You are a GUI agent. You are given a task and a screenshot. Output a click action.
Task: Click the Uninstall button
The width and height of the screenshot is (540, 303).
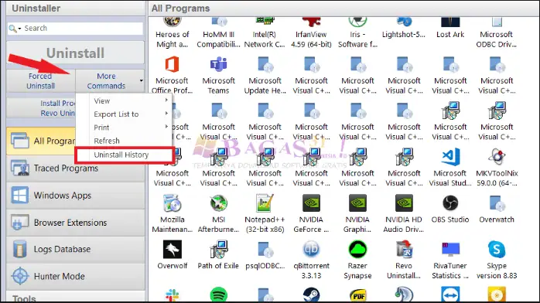pyautogui.click(x=75, y=53)
